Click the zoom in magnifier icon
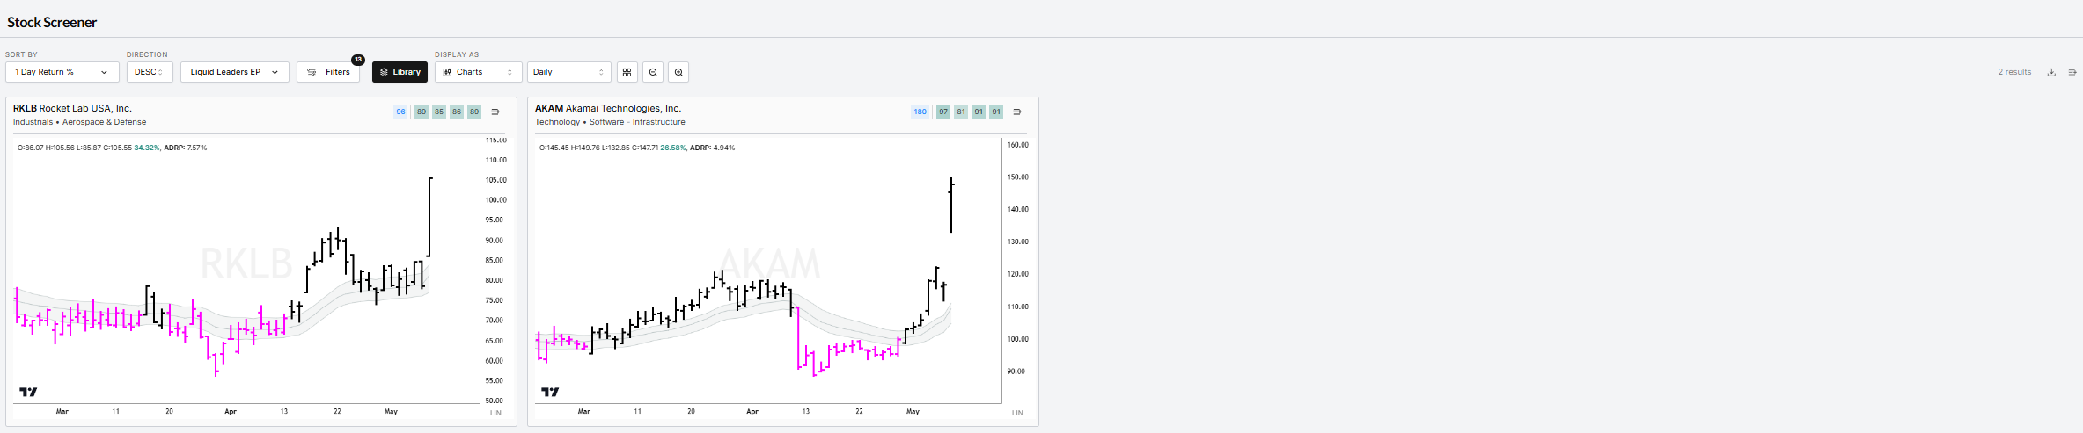The image size is (2083, 433). pos(678,72)
